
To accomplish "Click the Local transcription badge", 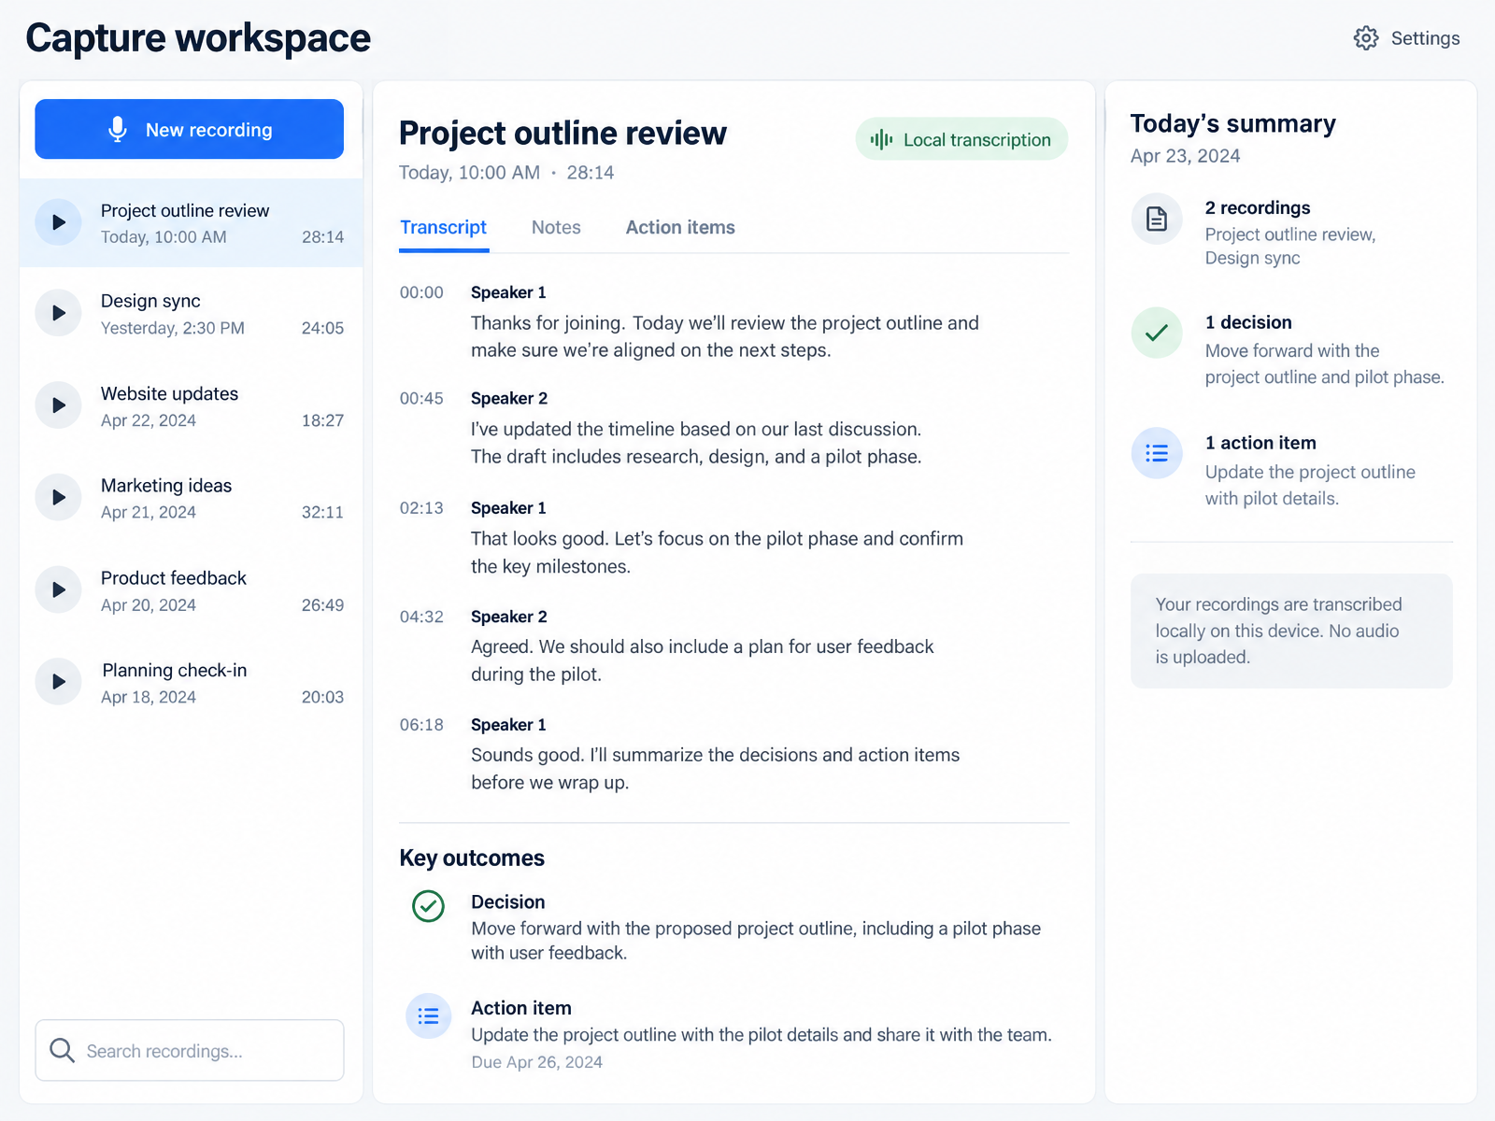I will pyautogui.click(x=961, y=139).
